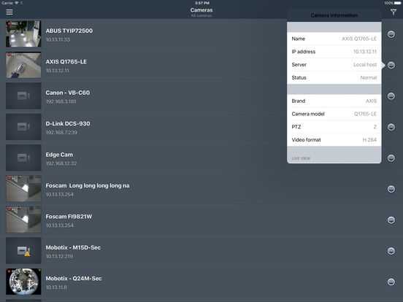
Task: Click the battery indicator in status bar
Action: [x=398, y=3]
